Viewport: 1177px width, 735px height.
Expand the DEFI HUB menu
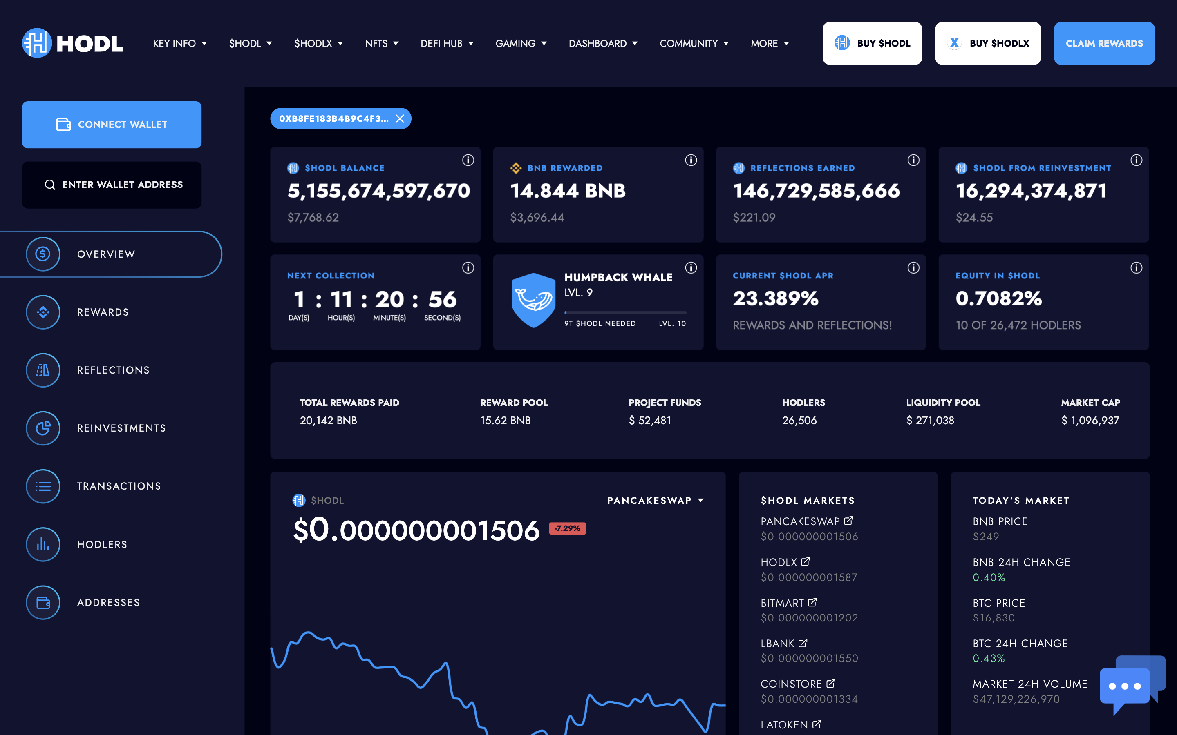pos(446,43)
